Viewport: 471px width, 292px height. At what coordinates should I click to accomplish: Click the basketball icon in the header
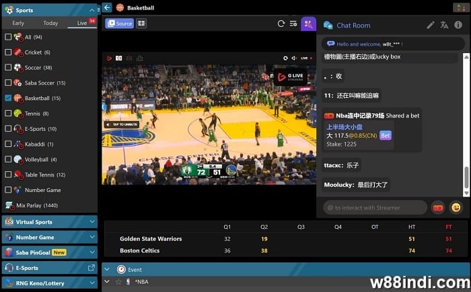pos(120,8)
